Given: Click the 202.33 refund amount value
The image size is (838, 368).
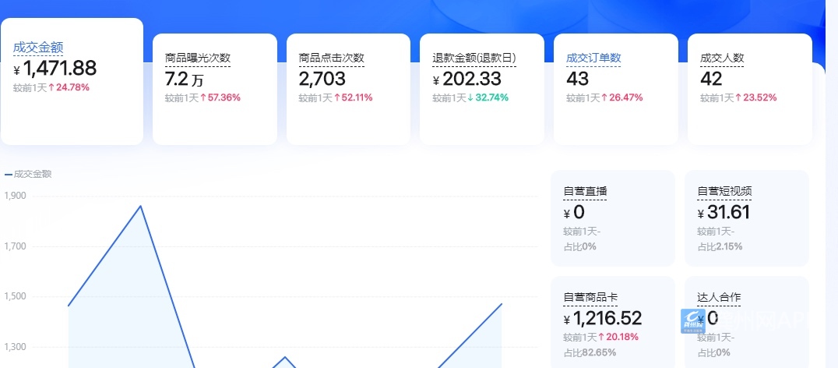Looking at the screenshot, I should pos(467,80).
